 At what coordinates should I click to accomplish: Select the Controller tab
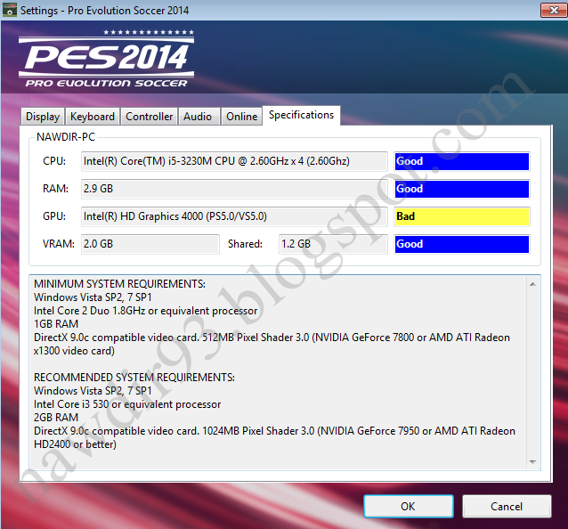click(x=149, y=117)
